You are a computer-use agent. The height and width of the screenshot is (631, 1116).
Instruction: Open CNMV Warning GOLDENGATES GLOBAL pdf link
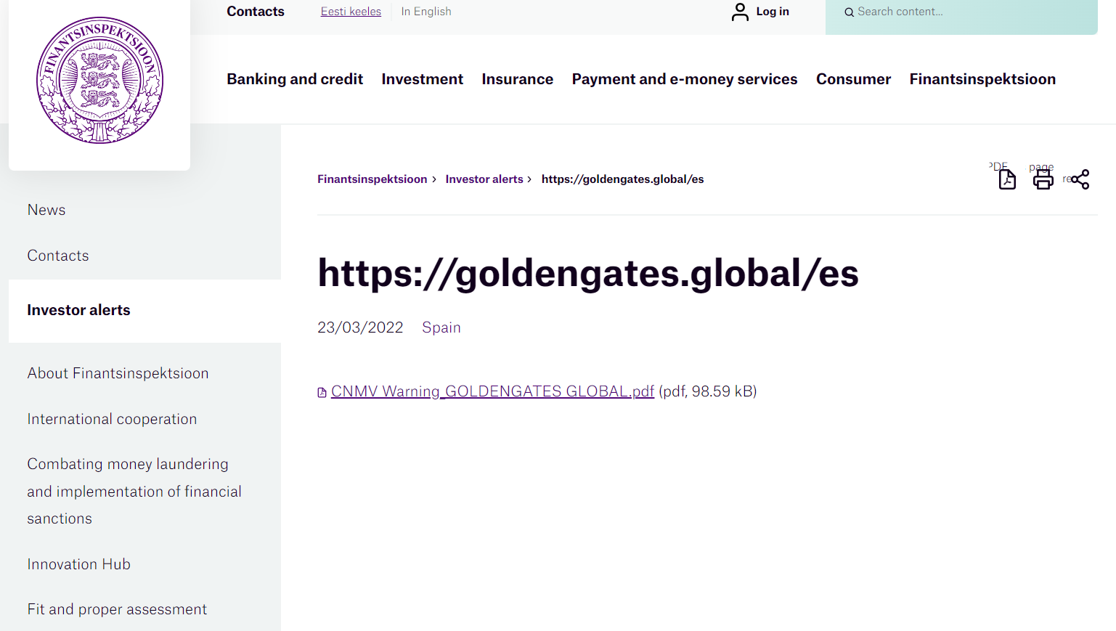(x=492, y=391)
